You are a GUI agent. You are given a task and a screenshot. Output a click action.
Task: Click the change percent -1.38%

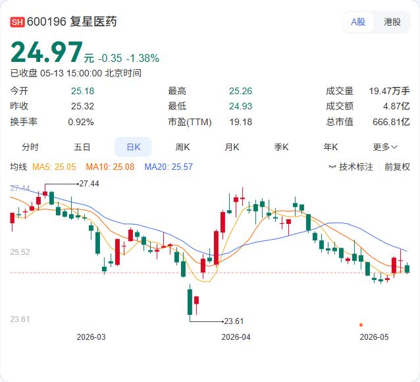click(143, 58)
